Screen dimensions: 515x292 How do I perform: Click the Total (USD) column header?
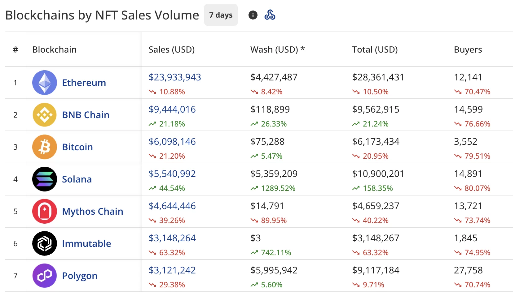coord(375,49)
